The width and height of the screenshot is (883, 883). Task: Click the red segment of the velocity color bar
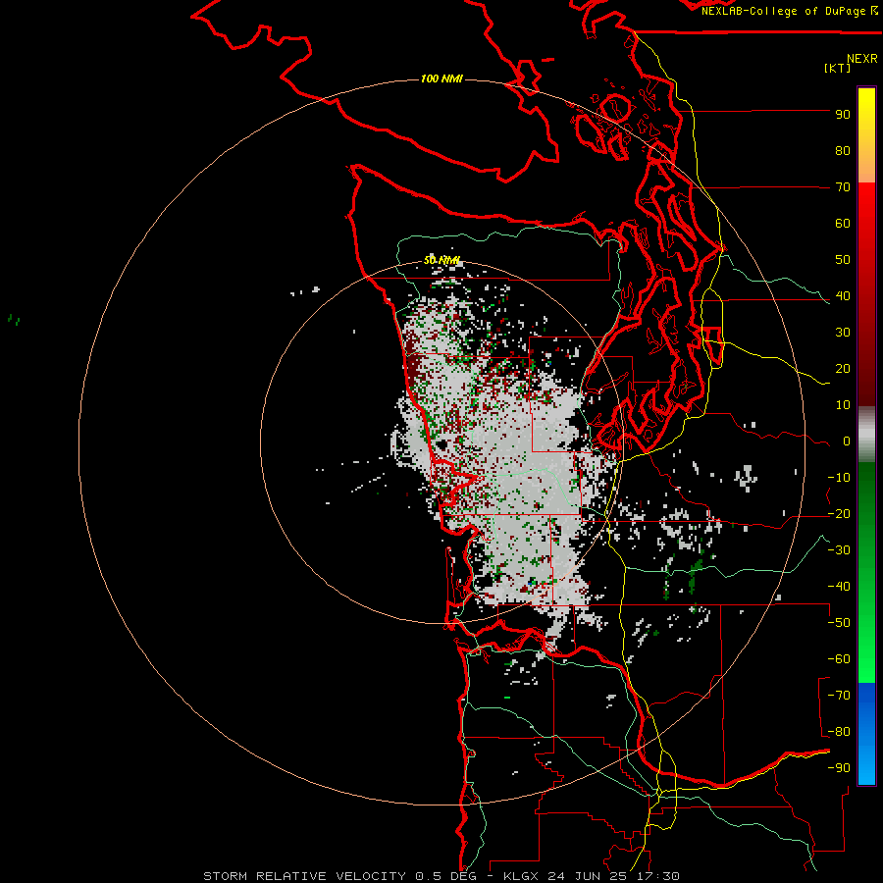click(866, 294)
